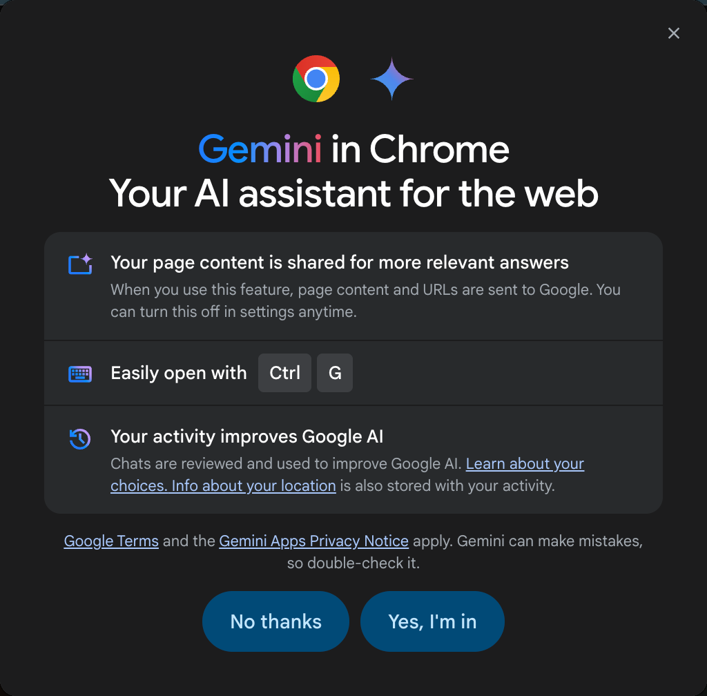
Task: Open the 'Learn about your choices' link
Action: pos(525,463)
